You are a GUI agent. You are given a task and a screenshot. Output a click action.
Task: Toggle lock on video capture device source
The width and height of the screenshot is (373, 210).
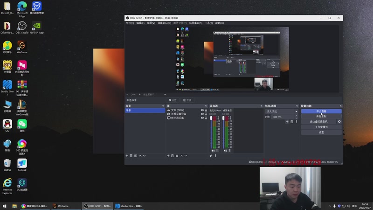tap(206, 114)
